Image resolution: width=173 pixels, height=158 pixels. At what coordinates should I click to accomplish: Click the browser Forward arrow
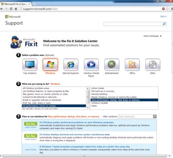[6, 9]
